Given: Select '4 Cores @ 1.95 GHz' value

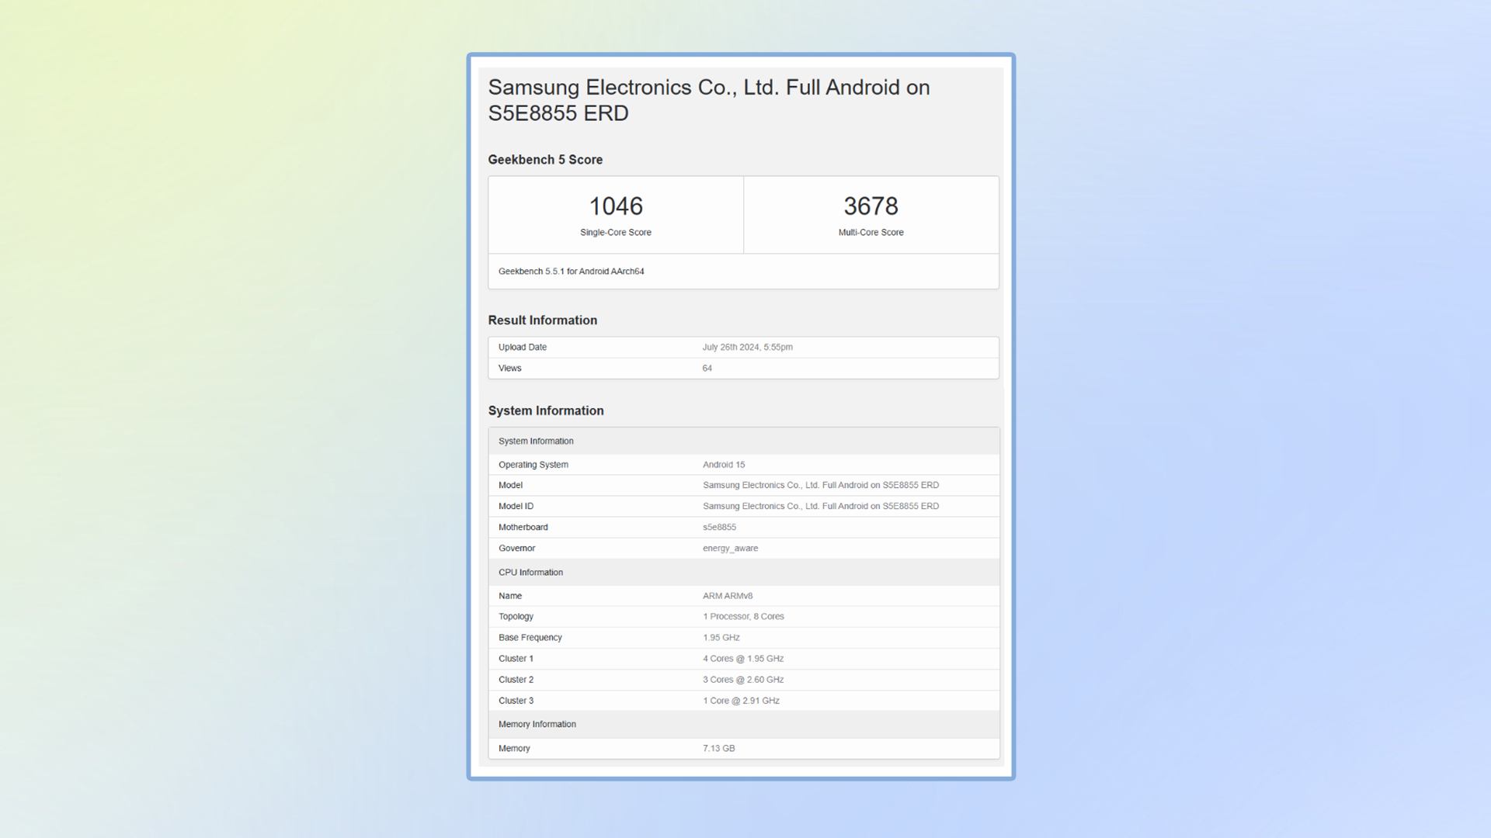Looking at the screenshot, I should point(743,659).
